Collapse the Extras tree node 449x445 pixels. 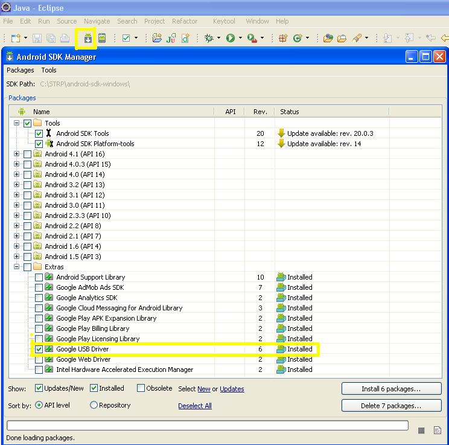(17, 267)
